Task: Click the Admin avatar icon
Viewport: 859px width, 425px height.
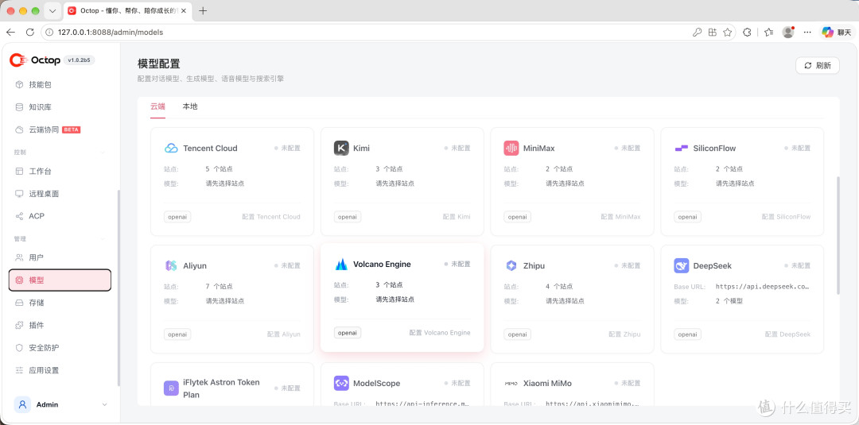Action: (22, 405)
